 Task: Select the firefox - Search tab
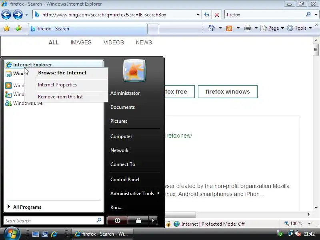tap(88, 28)
